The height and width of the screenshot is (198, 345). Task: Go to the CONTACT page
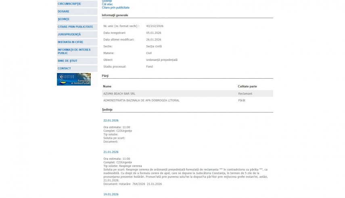64,68
